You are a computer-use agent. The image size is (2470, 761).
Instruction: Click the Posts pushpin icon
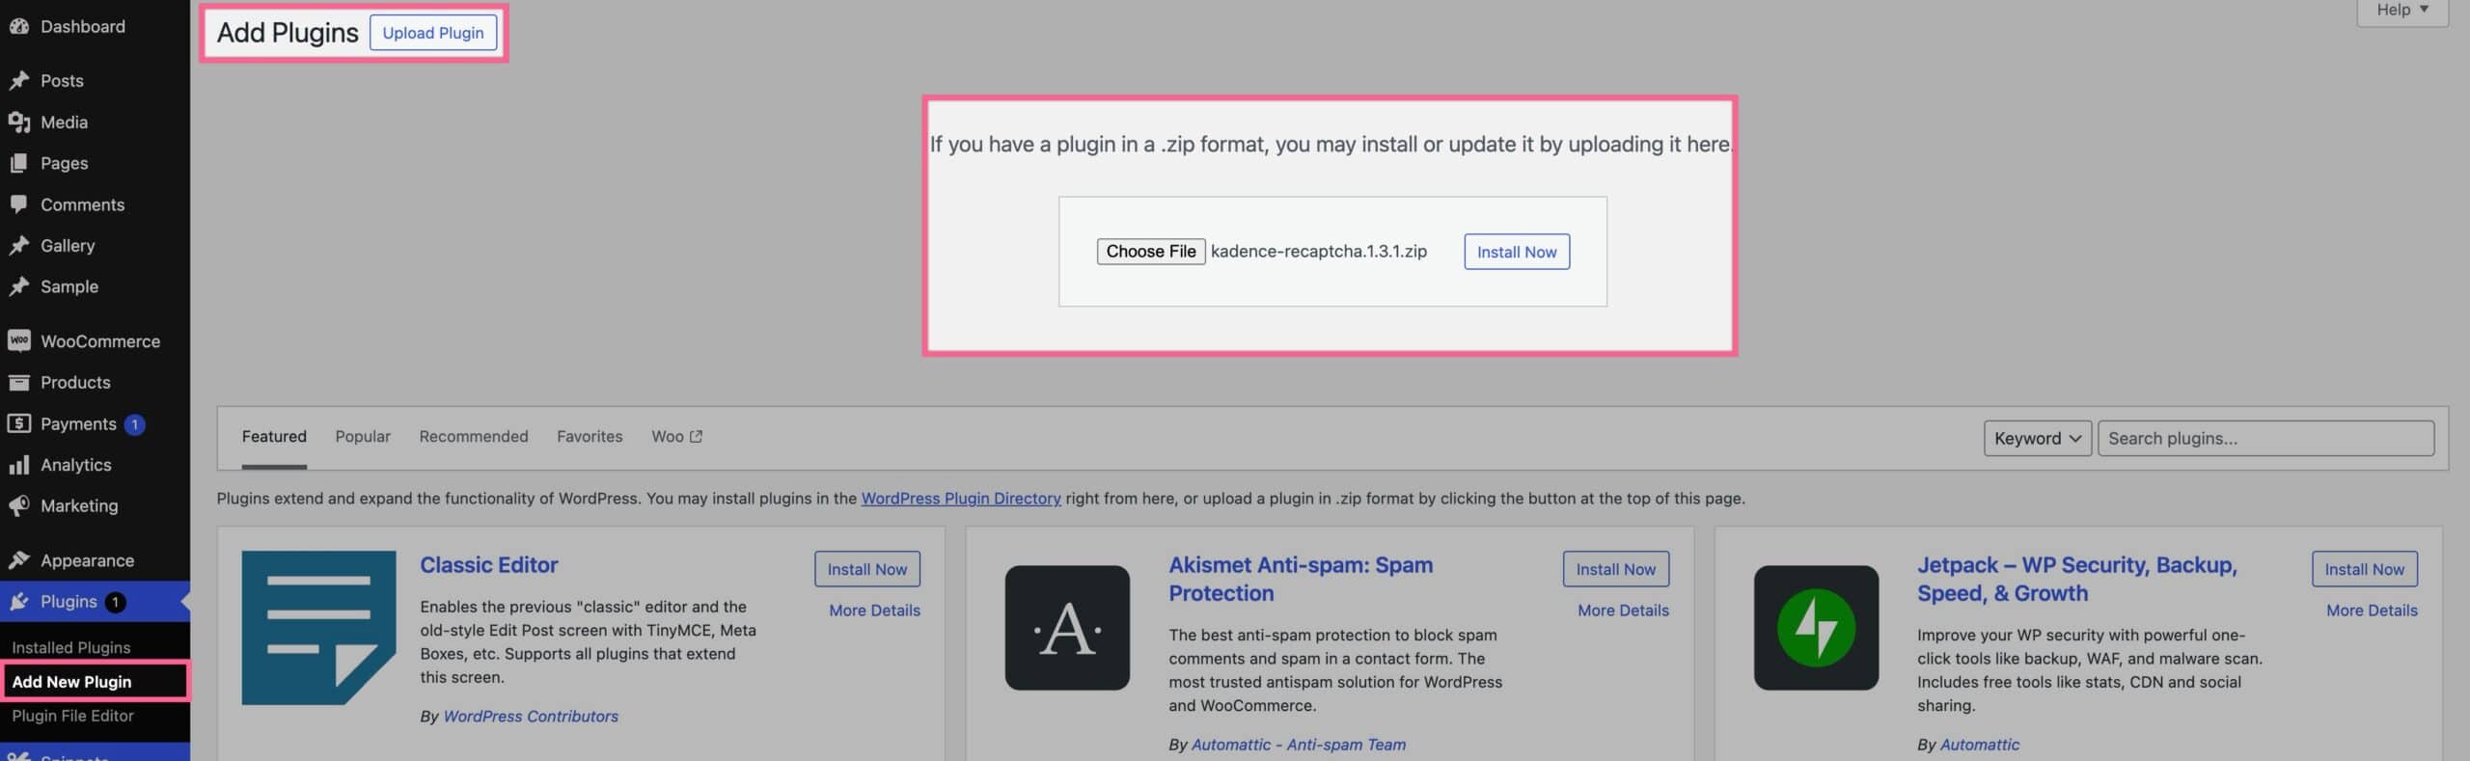click(x=18, y=81)
